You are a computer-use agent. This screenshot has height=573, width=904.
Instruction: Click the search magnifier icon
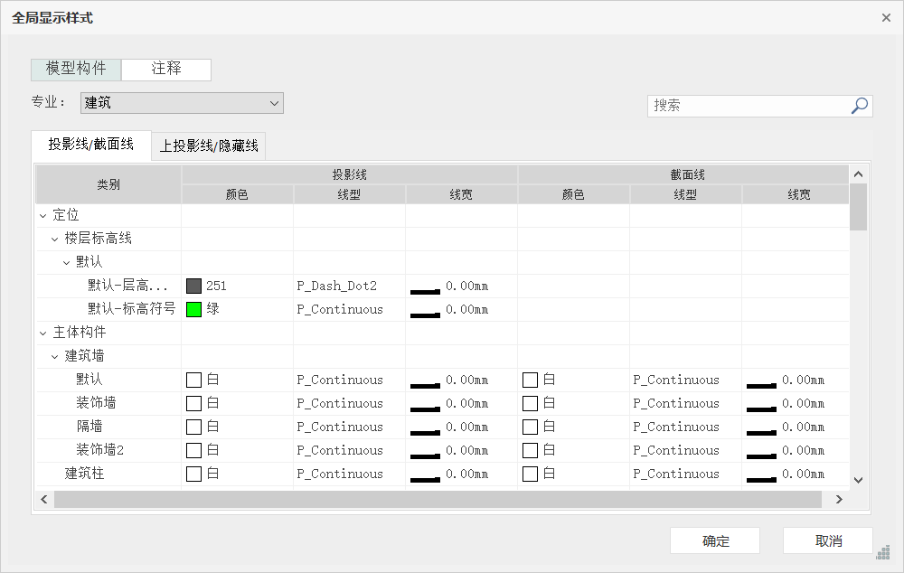860,106
